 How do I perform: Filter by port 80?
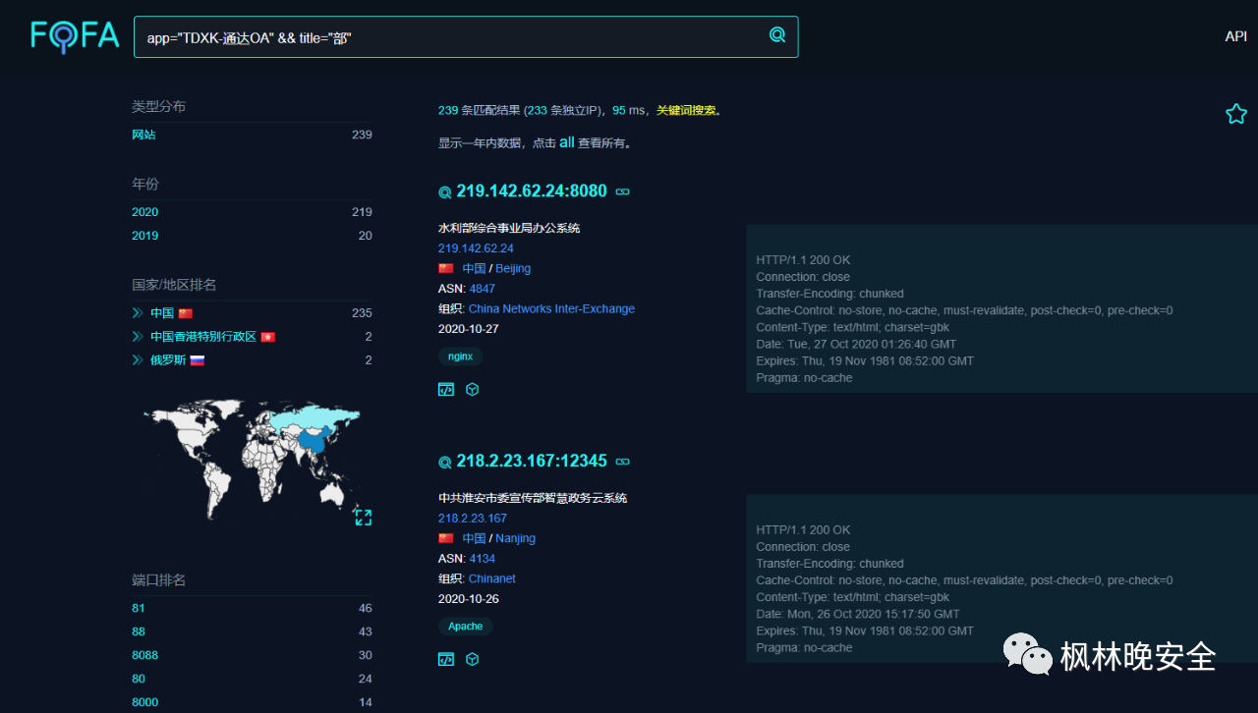(x=139, y=679)
